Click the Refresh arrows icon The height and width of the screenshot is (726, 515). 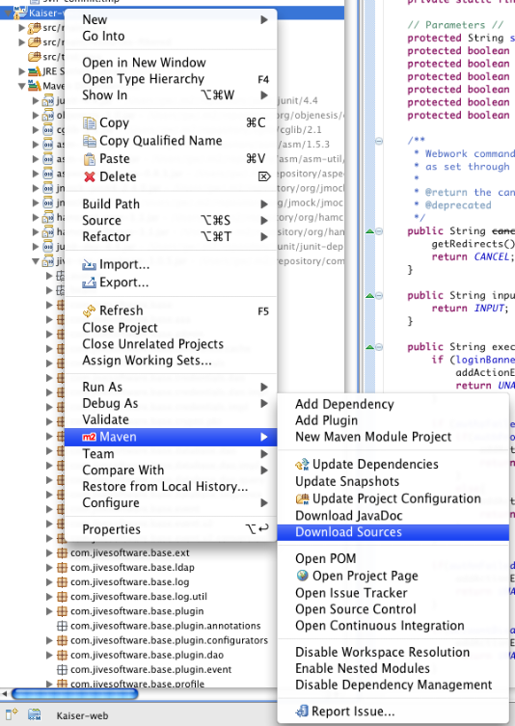(x=89, y=310)
